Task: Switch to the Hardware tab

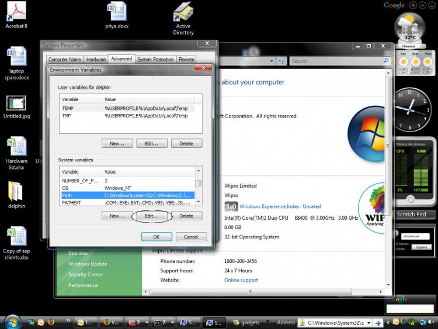Action: pos(96,59)
